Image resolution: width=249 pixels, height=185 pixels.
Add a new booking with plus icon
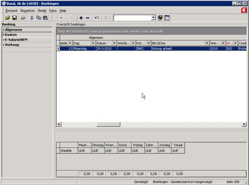pyautogui.click(x=81, y=18)
